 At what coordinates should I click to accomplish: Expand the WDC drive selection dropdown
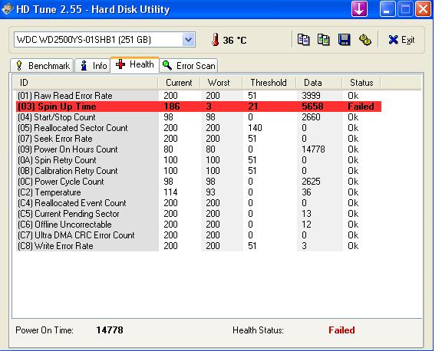point(188,40)
